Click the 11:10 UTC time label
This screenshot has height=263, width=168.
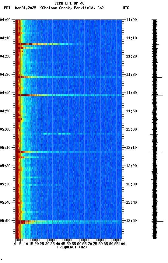[x=131, y=38]
